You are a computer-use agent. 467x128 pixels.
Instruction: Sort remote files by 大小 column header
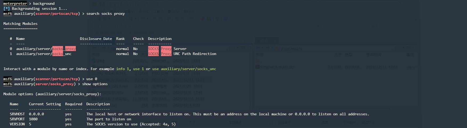tap(338, 54)
